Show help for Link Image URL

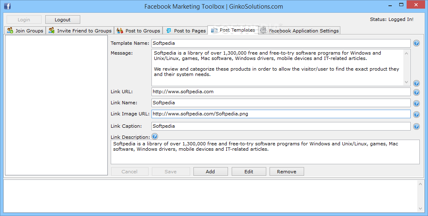pyautogui.click(x=416, y=115)
